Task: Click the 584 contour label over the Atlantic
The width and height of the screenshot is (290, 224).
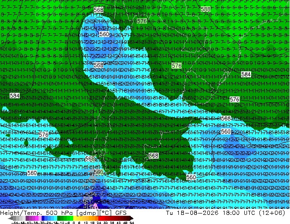Action: coord(246,75)
